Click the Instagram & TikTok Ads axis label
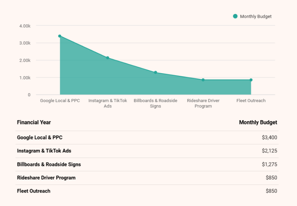297x206 pixels. coord(108,103)
